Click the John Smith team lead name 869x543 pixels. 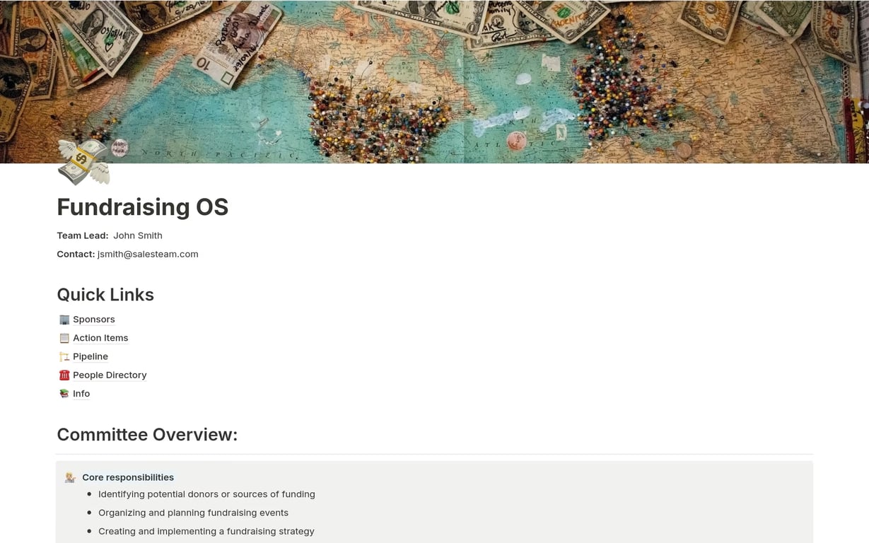point(138,235)
